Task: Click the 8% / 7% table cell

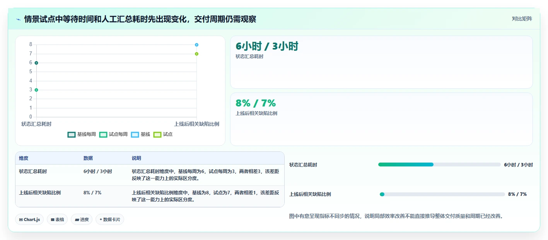Action: (92, 192)
